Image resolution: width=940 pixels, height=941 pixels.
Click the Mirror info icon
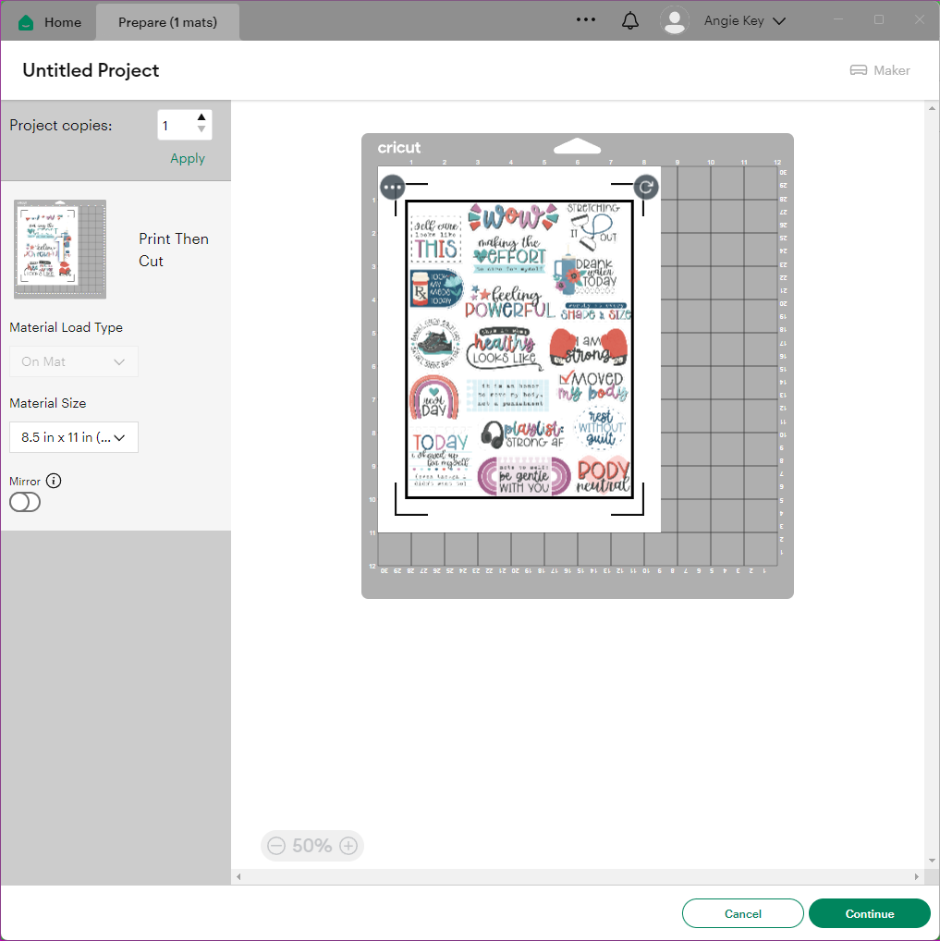(54, 481)
